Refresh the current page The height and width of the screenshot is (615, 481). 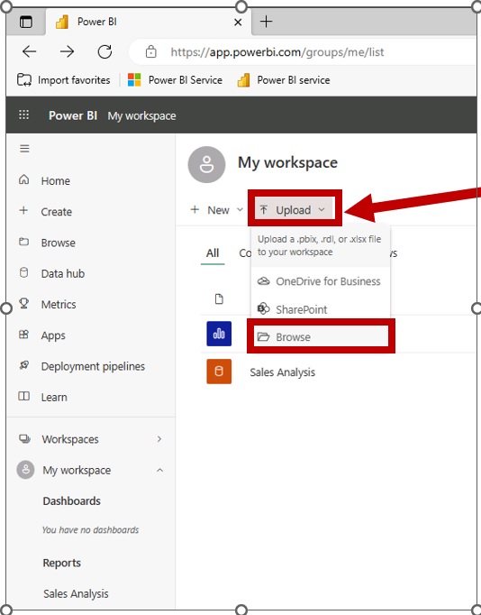[x=104, y=51]
